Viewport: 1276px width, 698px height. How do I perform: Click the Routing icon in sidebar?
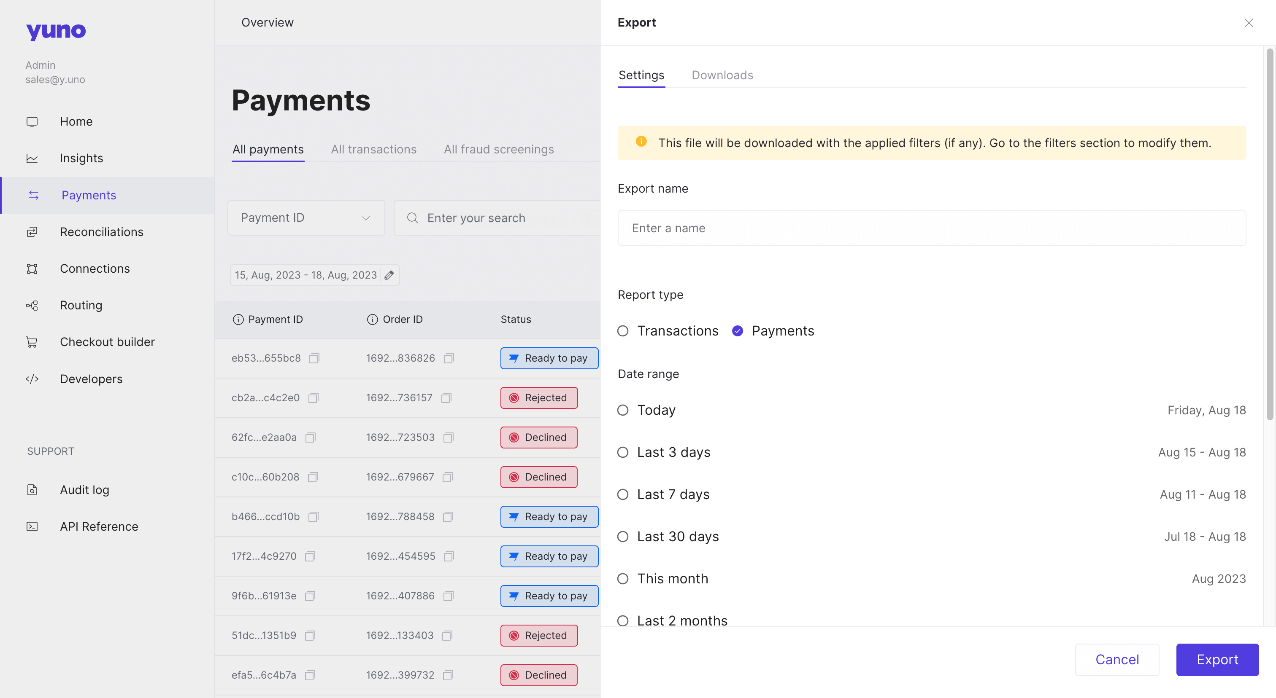pos(32,305)
